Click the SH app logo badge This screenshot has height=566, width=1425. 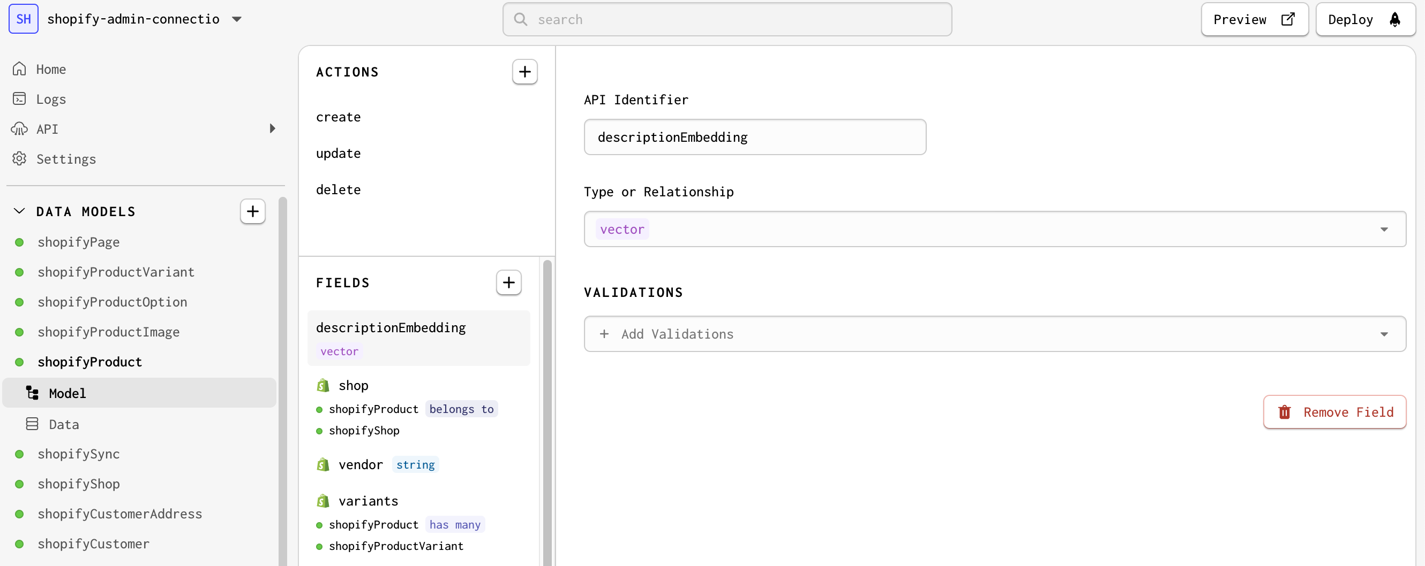point(23,19)
